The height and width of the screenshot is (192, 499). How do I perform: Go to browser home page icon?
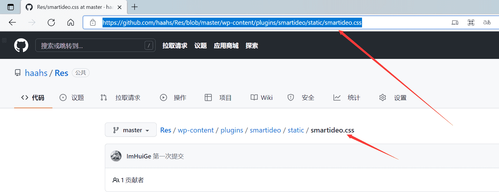coord(71,23)
